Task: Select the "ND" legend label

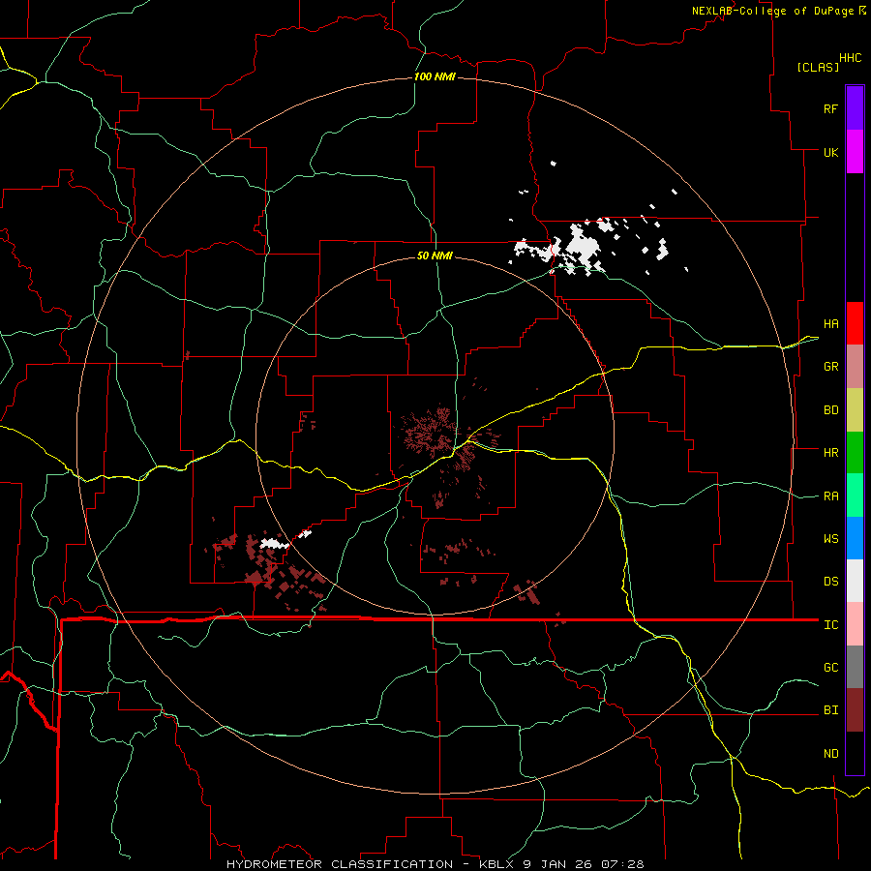Action: tap(830, 754)
